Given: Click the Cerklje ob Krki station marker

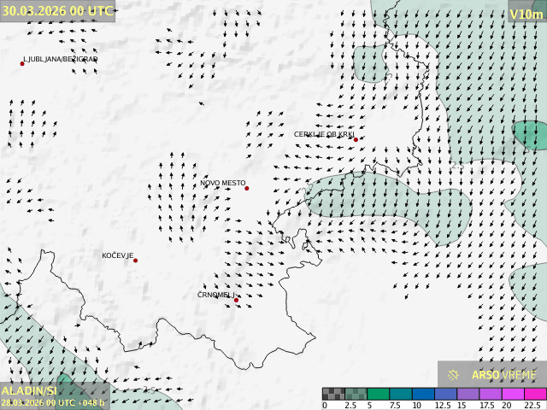Looking at the screenshot, I should coord(356,139).
